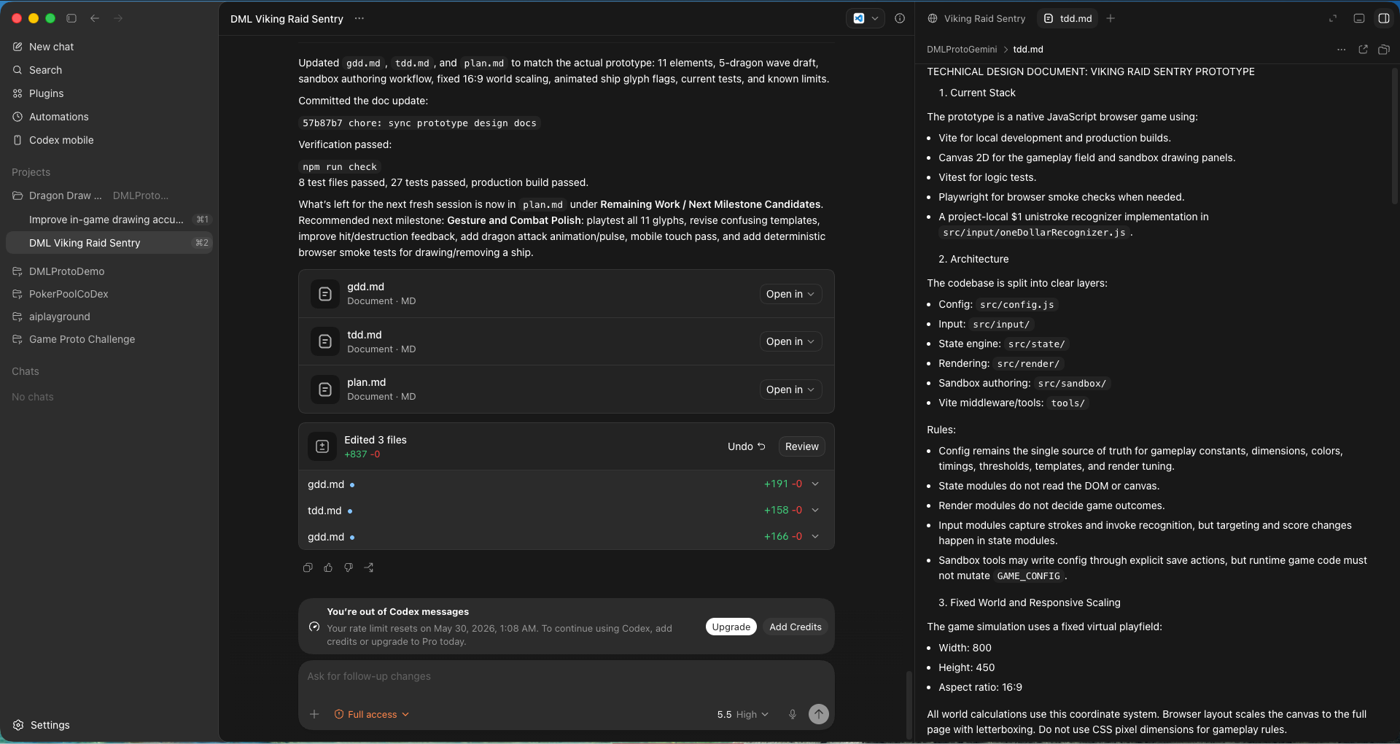This screenshot has width=1400, height=744.
Task: Switch to the tdd.md tab
Action: point(1067,18)
